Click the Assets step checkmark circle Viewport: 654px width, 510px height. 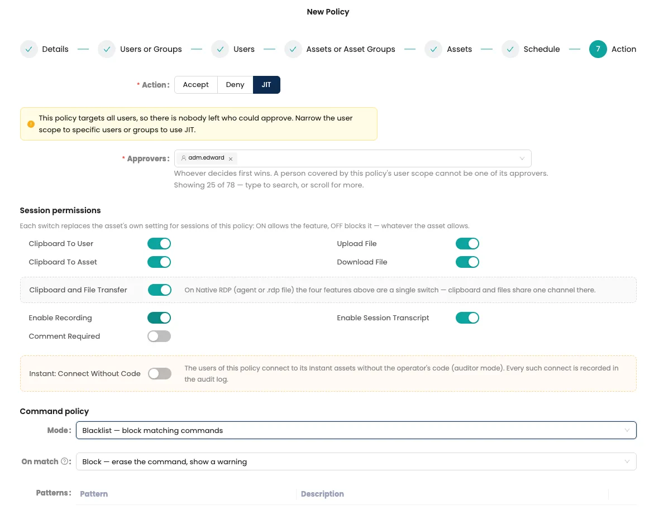(x=433, y=49)
